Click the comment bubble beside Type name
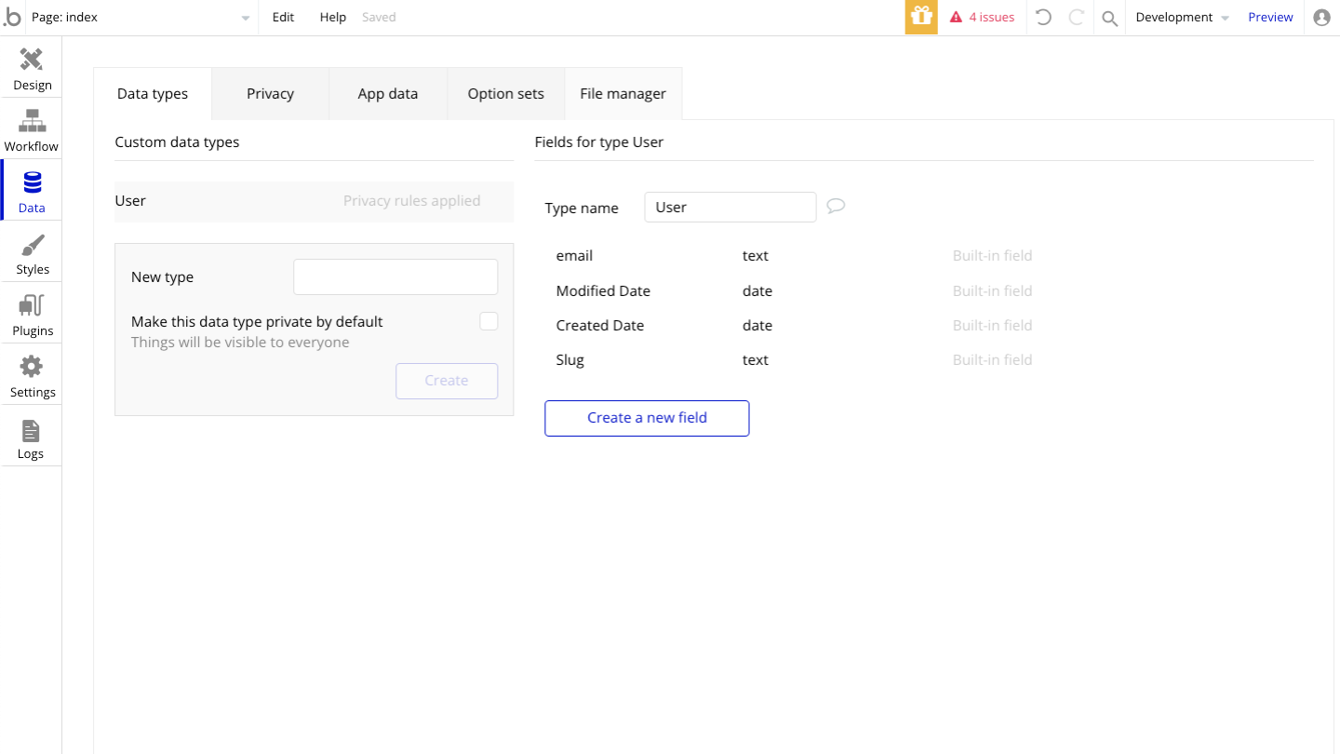Screen dimensions: 1340x754 [x=835, y=206]
